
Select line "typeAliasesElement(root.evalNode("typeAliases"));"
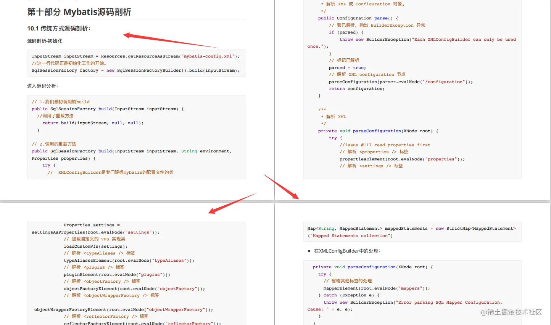coord(129,261)
